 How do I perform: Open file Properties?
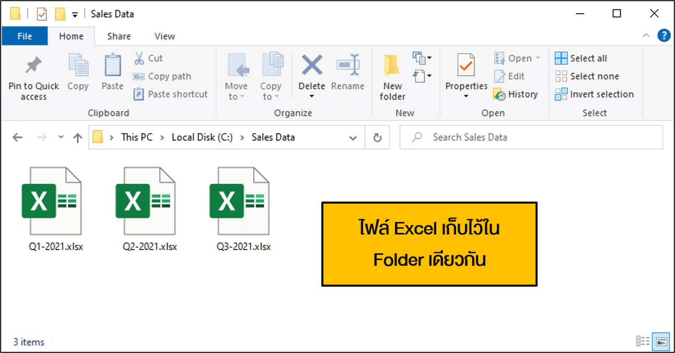point(465,73)
